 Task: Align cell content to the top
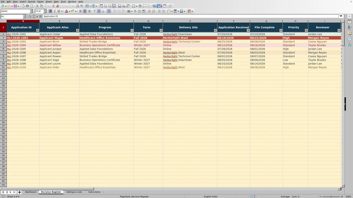[x=94, y=11]
